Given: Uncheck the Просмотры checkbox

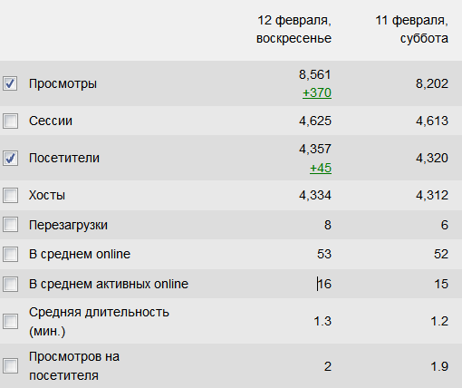Looking at the screenshot, I should (x=10, y=83).
